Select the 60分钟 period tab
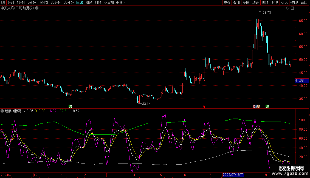This screenshot has width=310, height=178. pyautogui.click(x=68, y=2)
